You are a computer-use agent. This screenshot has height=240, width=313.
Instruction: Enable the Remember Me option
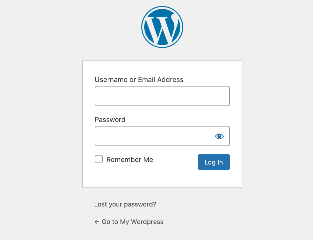[99, 159]
